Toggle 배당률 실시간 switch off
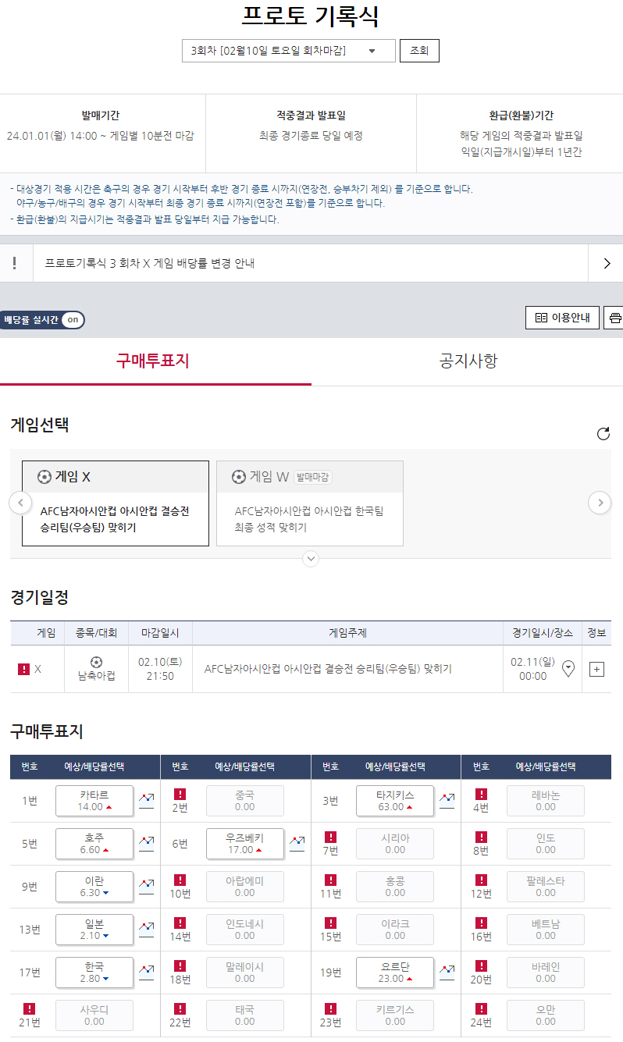Screen dimensions: 623x1042 coord(72,320)
